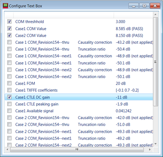The image size is (163, 157).
Task: Click the -11 dB gain value
Action: 121,97
